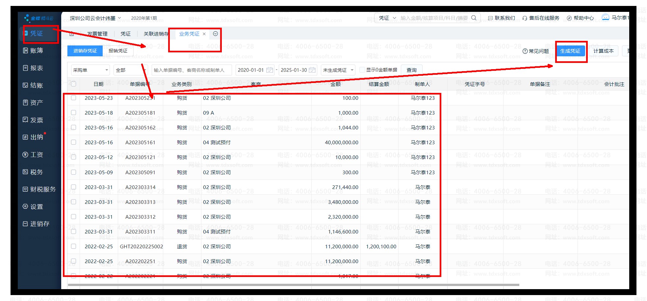Close the 业务凭证 tab

pos(204,34)
